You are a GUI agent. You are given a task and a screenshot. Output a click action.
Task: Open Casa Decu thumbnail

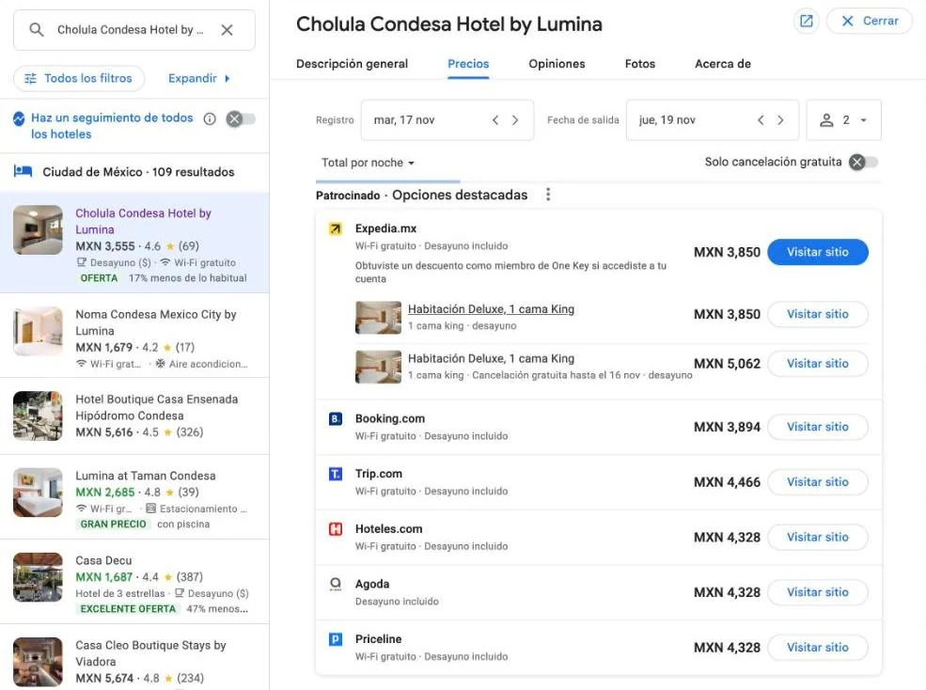tap(38, 577)
